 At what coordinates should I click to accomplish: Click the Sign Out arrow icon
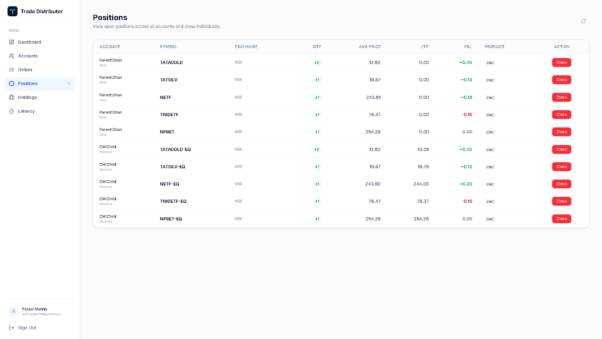click(12, 328)
